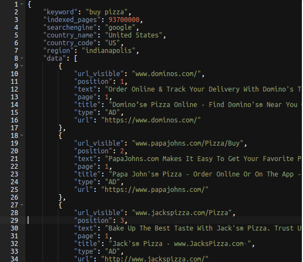303x262 pixels.
Task: Click the "AD" type value on line 15
Action: point(112,113)
